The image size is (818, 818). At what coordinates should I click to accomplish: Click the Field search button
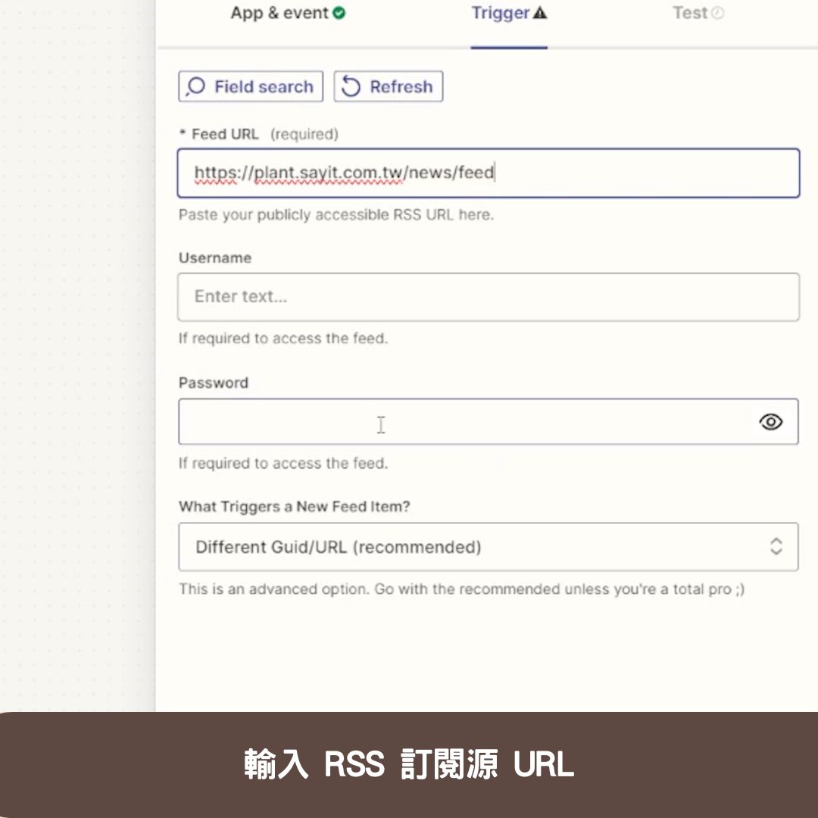click(x=250, y=86)
